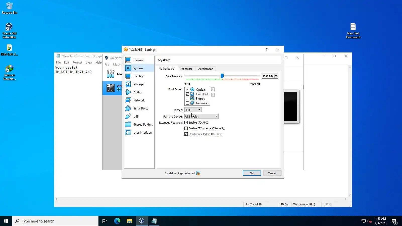The image size is (402, 226).
Task: Click the Notepad zoom 100% status
Action: click(284, 204)
